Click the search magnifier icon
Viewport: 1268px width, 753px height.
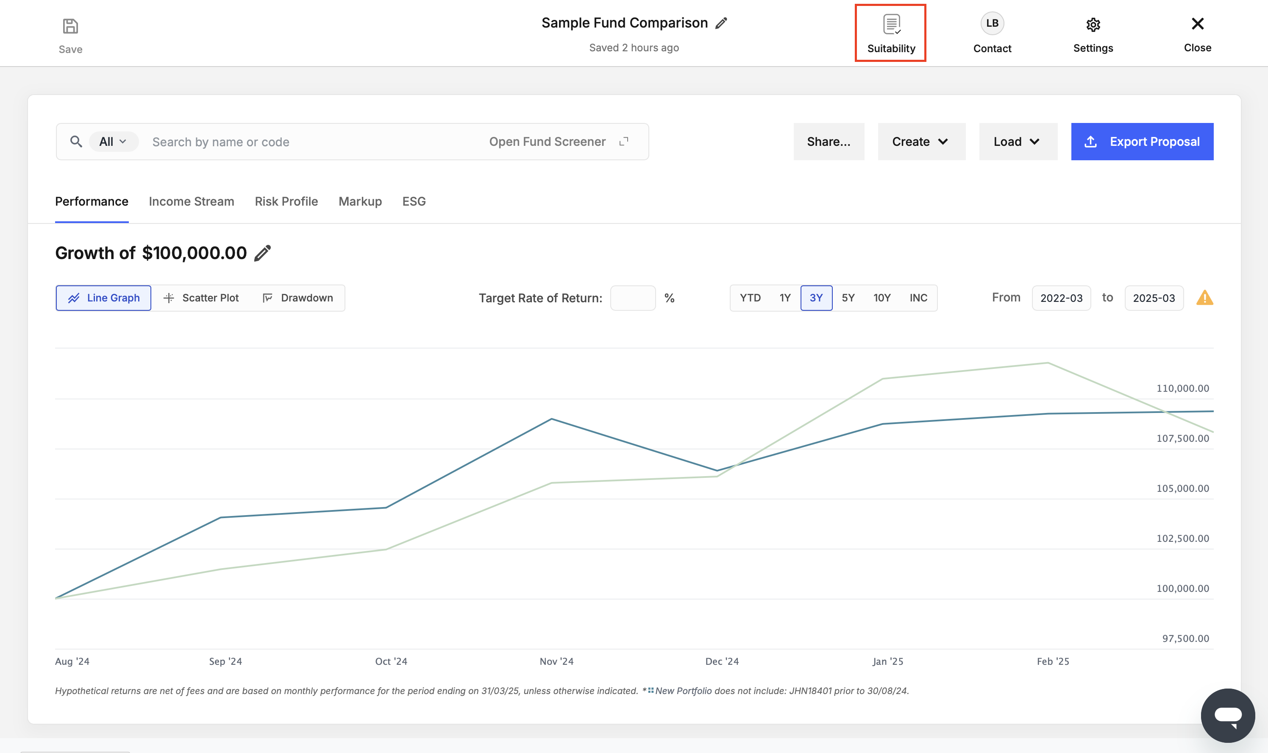click(76, 142)
